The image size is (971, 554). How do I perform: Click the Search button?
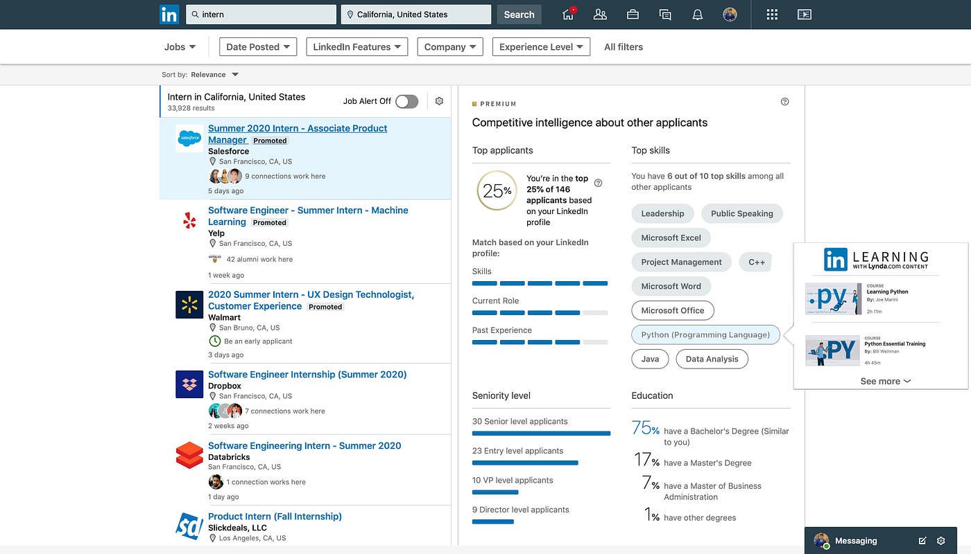[519, 15]
